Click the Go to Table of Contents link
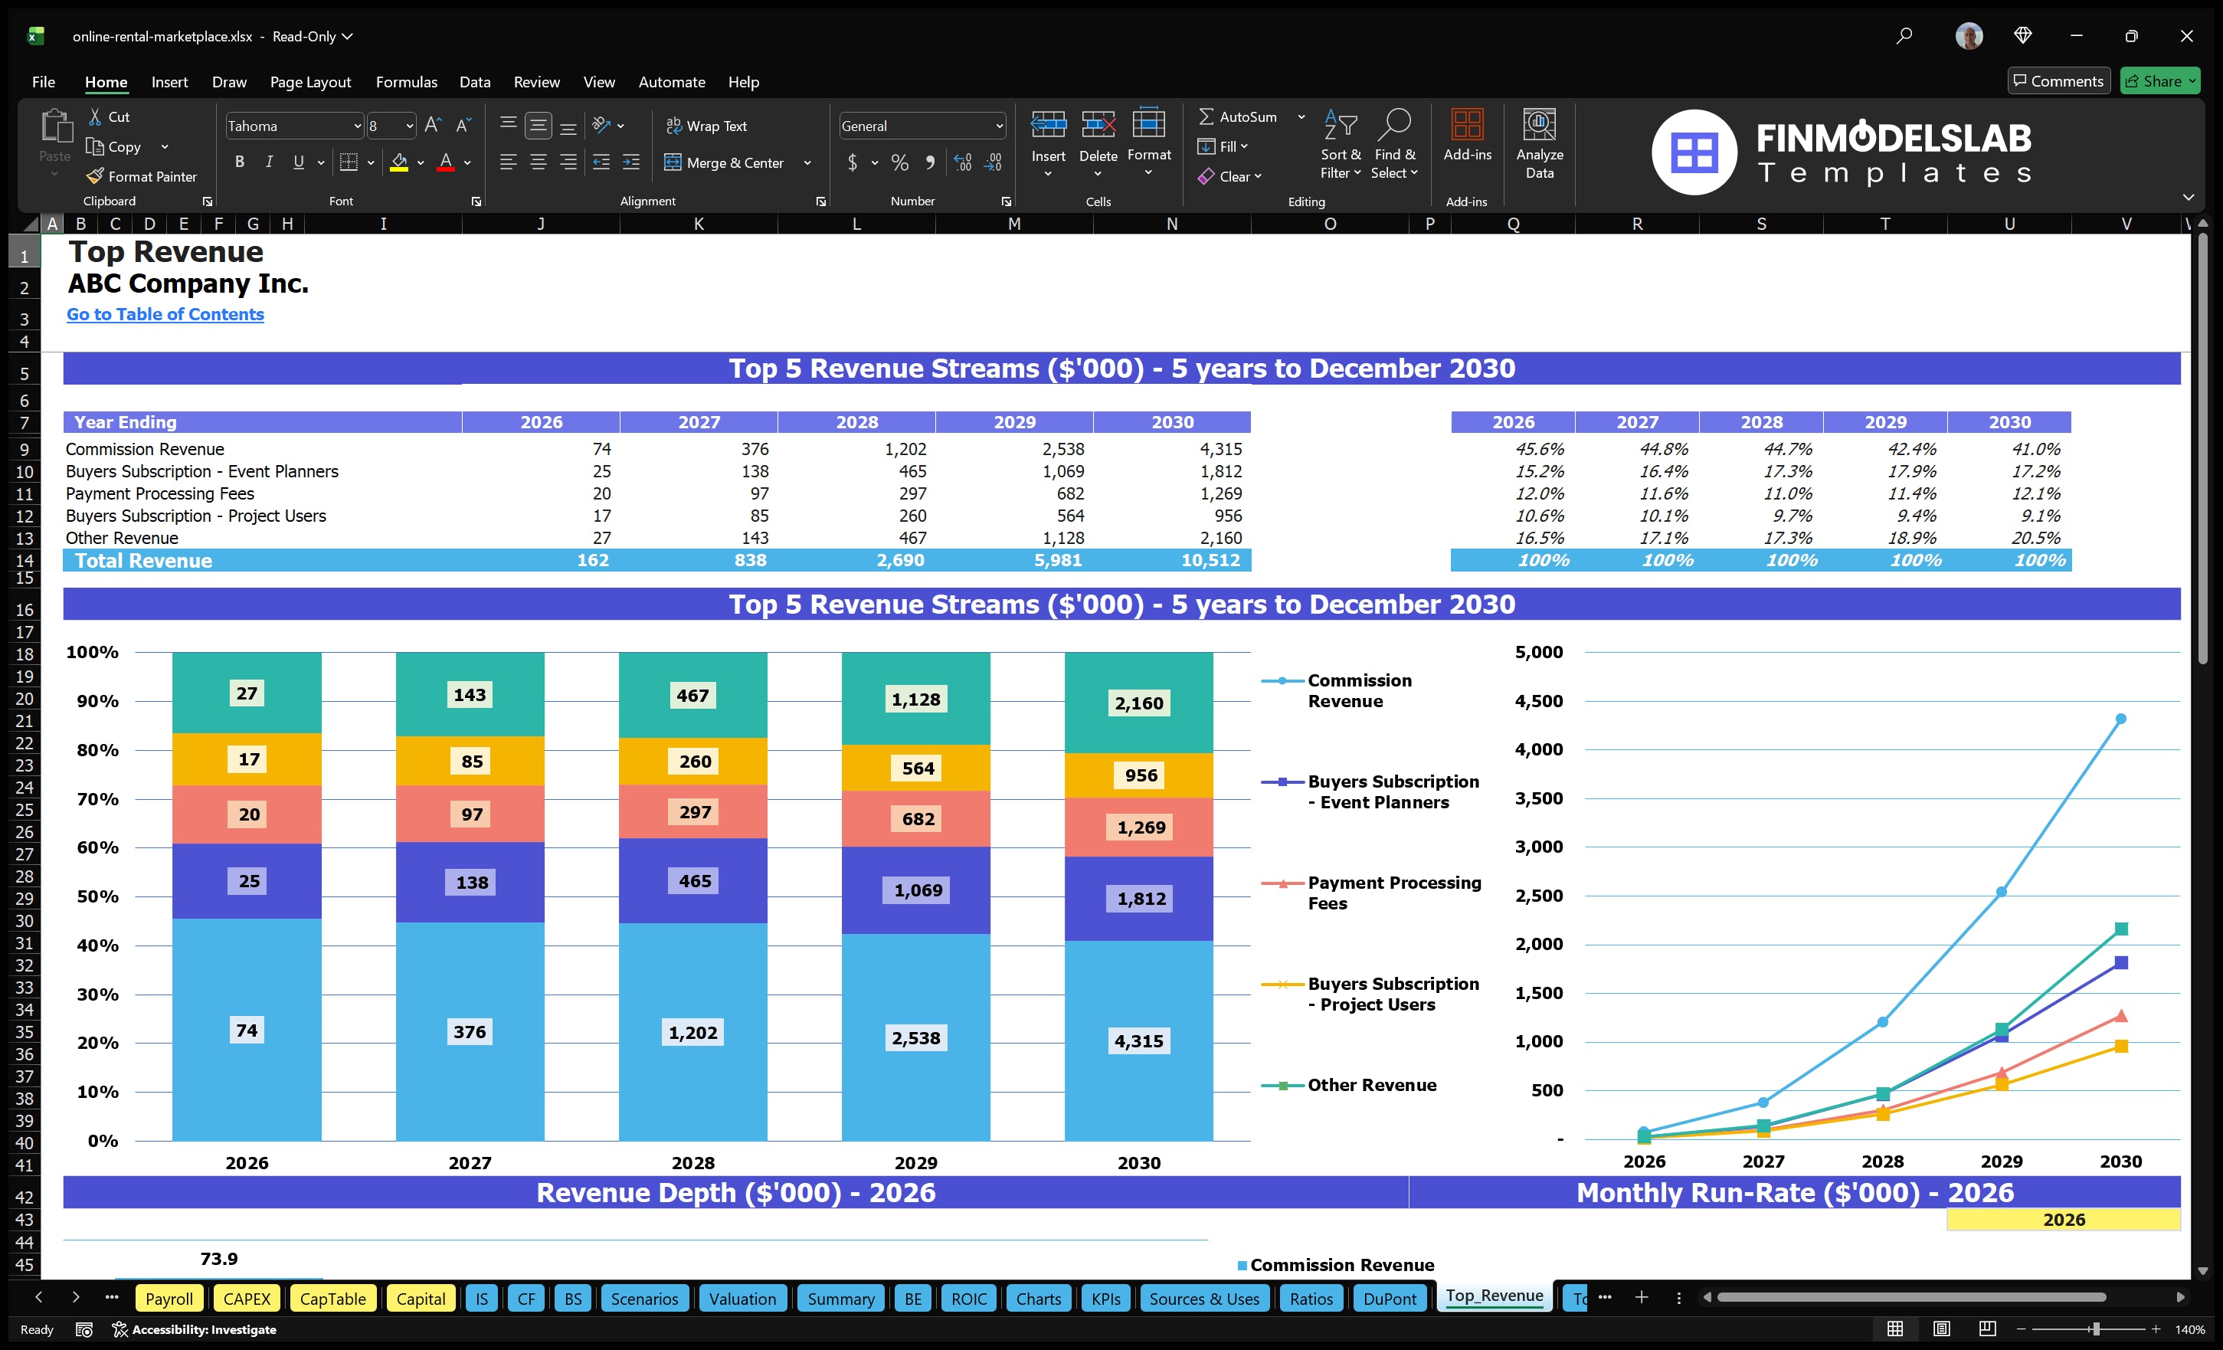Image resolution: width=2223 pixels, height=1350 pixels. point(165,314)
